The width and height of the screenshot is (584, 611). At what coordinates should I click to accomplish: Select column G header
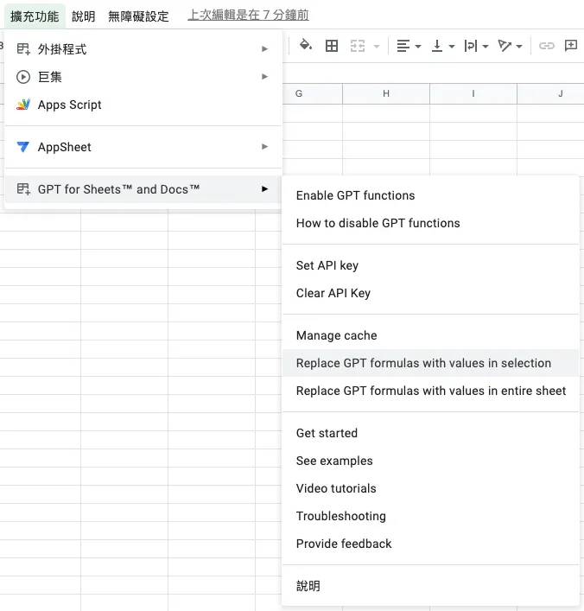[313, 93]
